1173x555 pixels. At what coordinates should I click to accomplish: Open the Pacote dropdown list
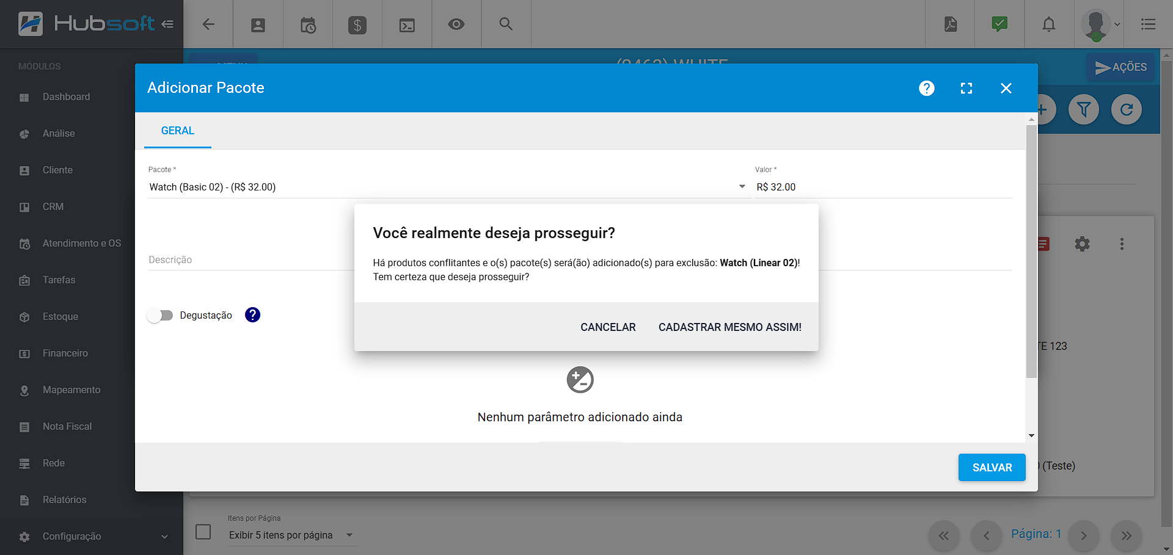pos(742,187)
